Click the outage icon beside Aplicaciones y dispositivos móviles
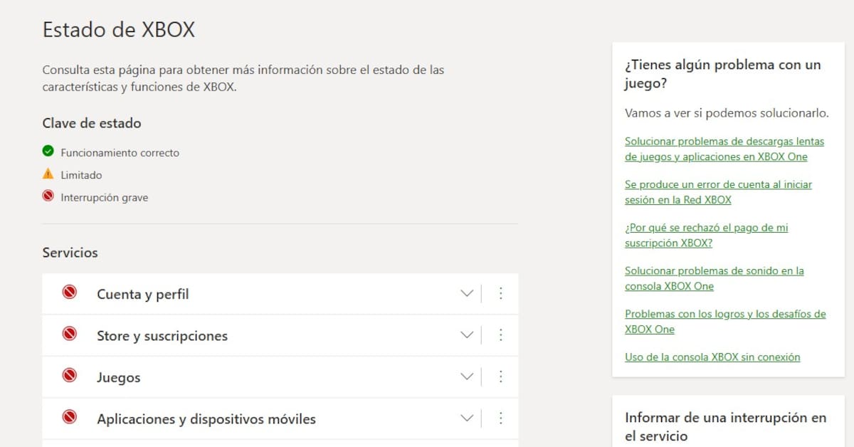This screenshot has height=447, width=854. coord(69,416)
